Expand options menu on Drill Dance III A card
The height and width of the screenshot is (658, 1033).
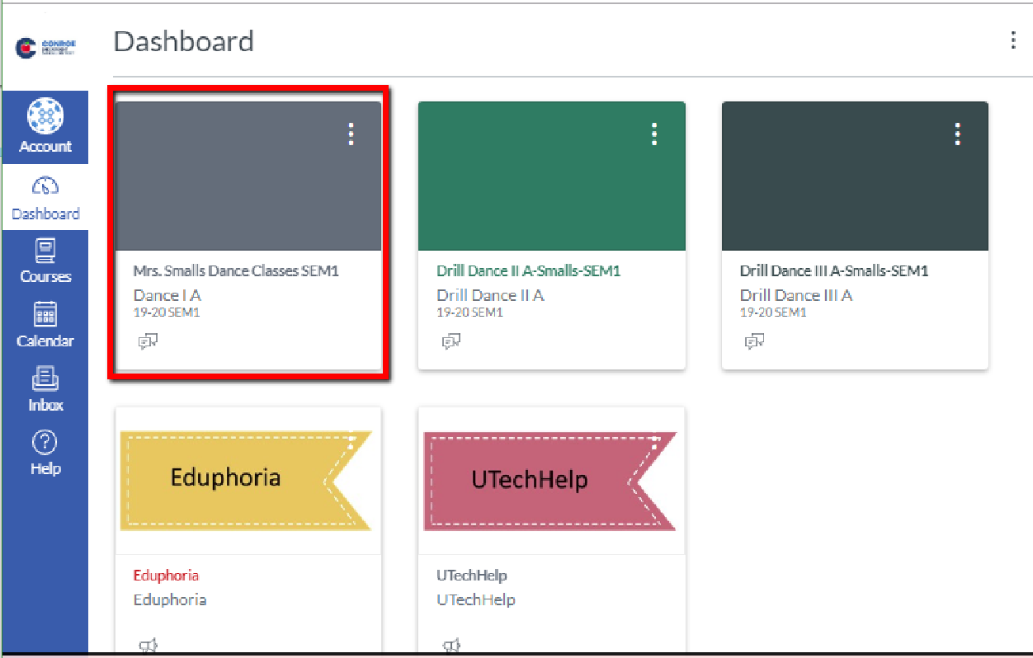pos(958,134)
